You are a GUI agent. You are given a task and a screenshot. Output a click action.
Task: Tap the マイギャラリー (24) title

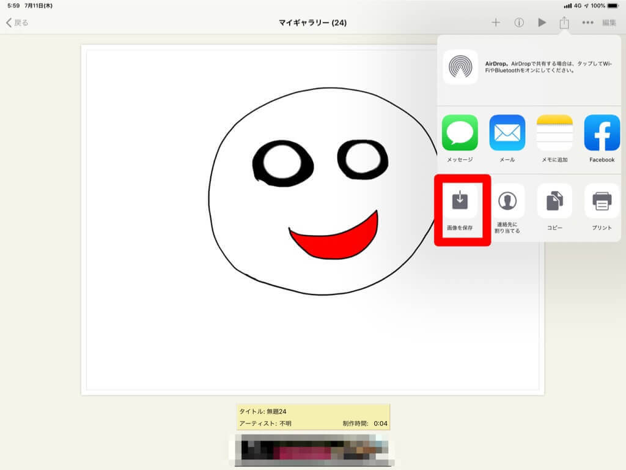[x=312, y=23]
